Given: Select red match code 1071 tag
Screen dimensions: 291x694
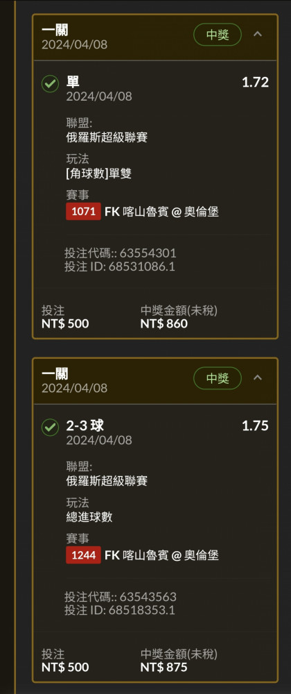Looking at the screenshot, I should (x=83, y=212).
